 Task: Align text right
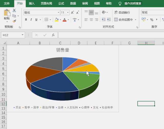click(96, 19)
